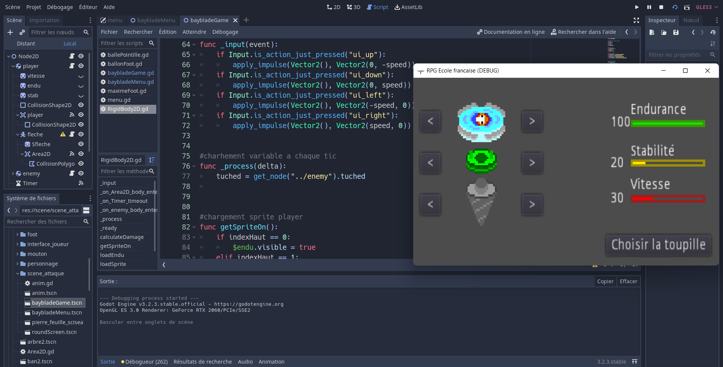Expand the bottom panel

635,362
